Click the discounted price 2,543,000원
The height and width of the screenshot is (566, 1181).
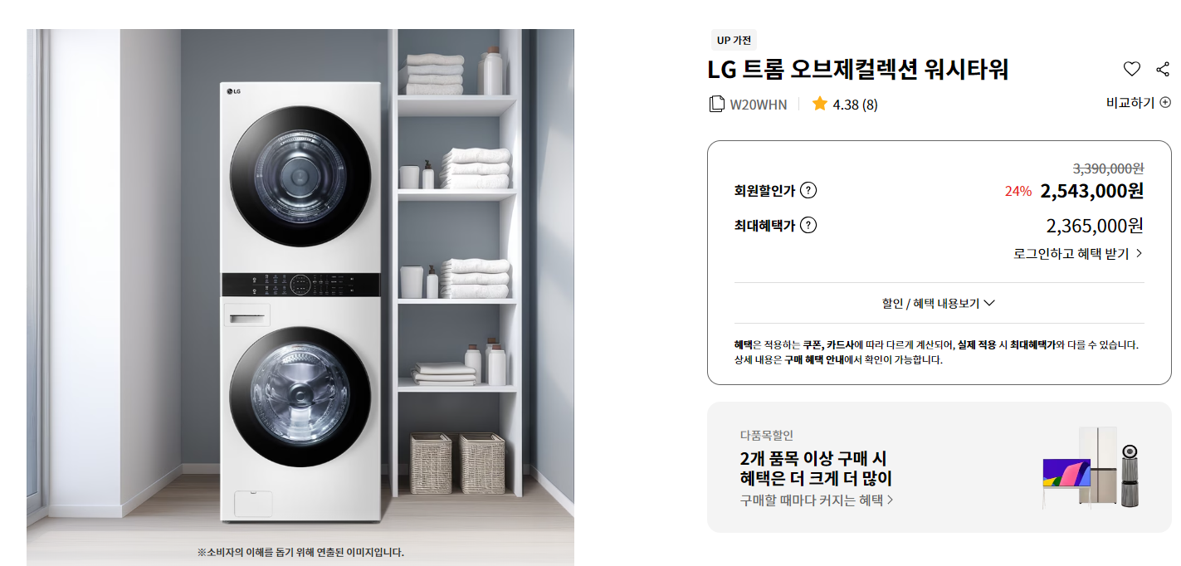(1091, 191)
